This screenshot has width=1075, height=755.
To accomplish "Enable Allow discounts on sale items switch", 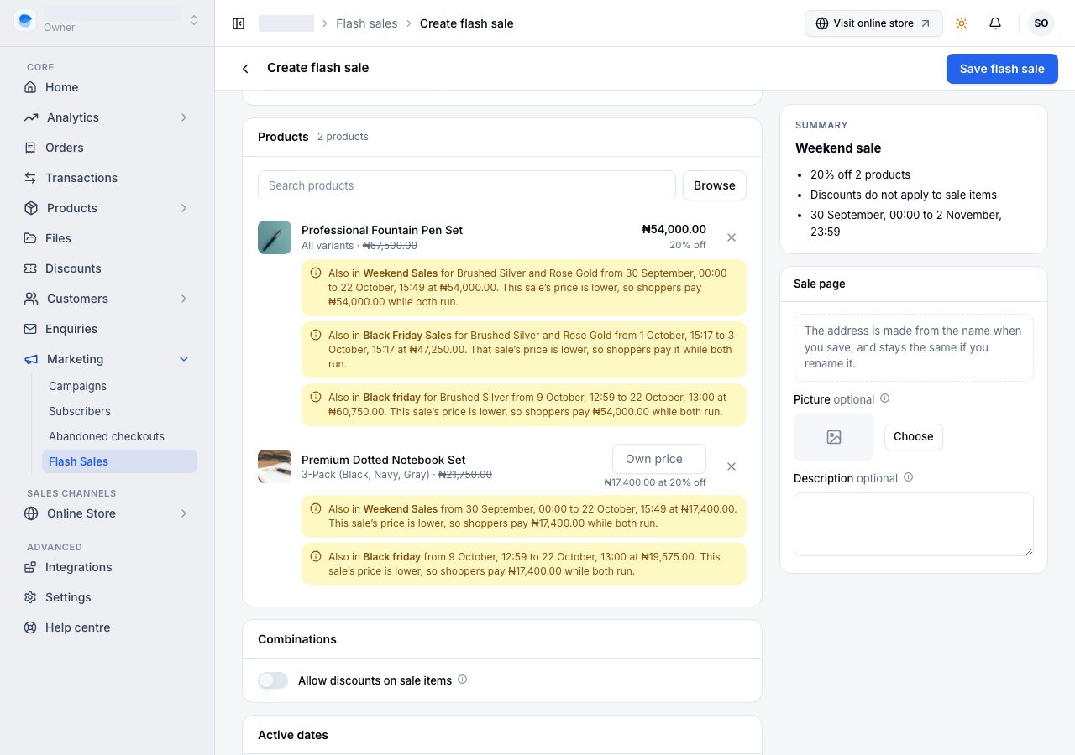I will click(x=273, y=680).
